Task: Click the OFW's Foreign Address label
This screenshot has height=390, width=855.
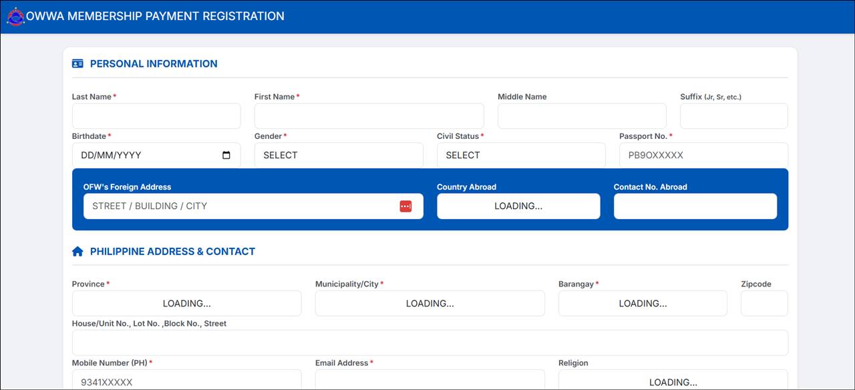Action: 127,187
